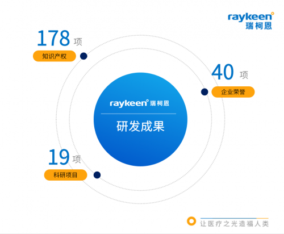Screen dimensions: 284x234
Task: Click the 项 unit next to 19
Action: 77,159
